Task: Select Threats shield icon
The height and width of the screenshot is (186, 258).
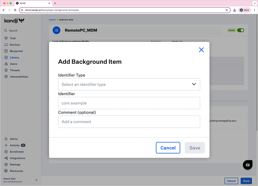Action: point(6,70)
